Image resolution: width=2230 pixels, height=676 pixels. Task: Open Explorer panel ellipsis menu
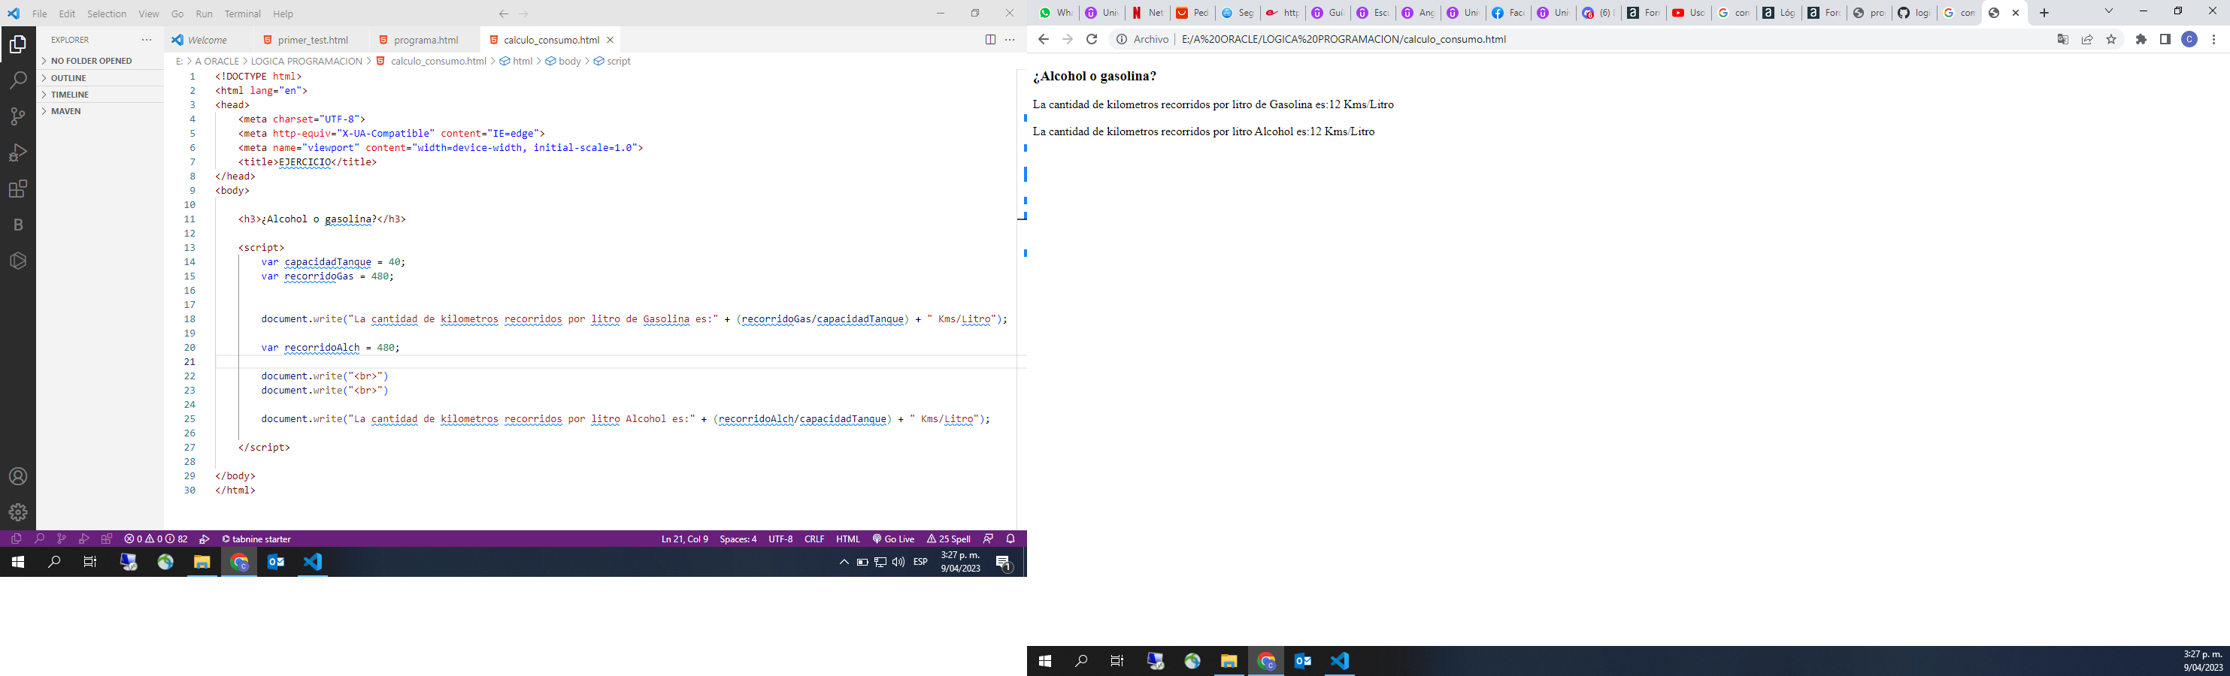coord(147,40)
